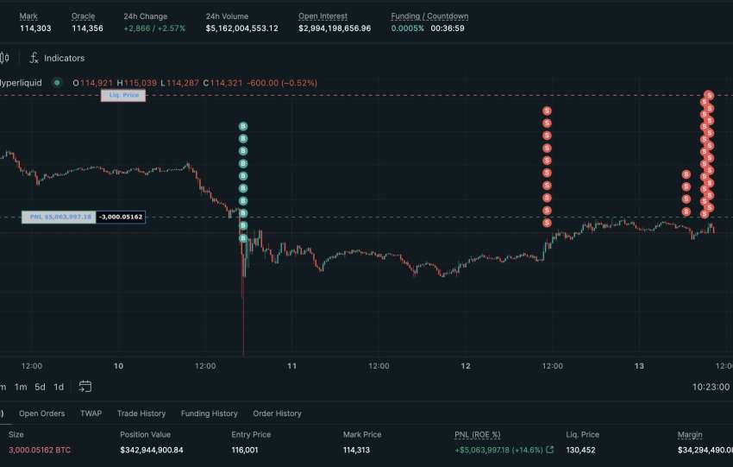Click the PNL position label on the chart
This screenshot has width=733, height=467.
(59, 217)
